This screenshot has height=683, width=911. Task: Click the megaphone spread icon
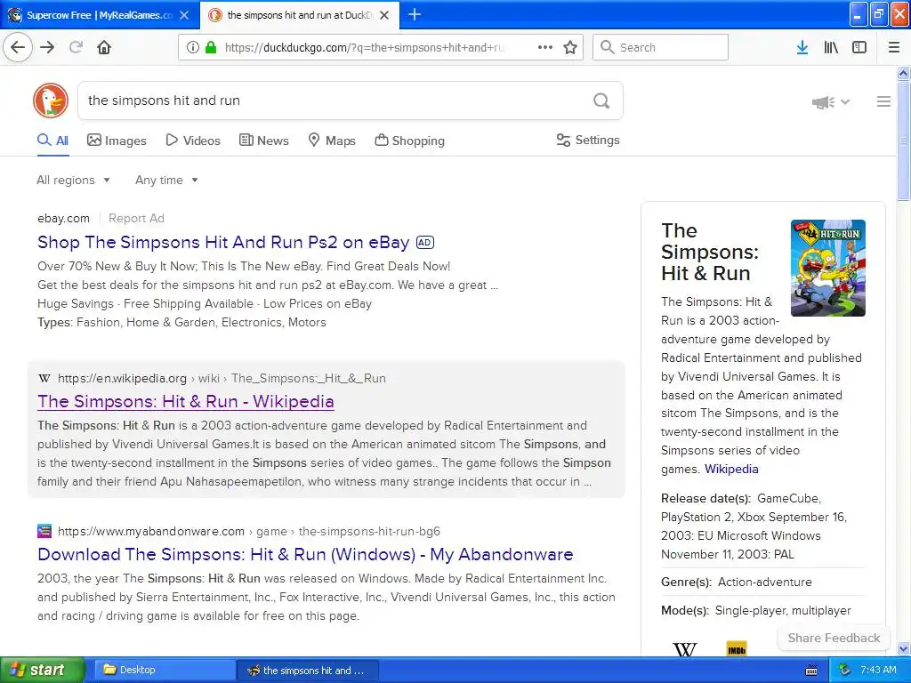823,102
